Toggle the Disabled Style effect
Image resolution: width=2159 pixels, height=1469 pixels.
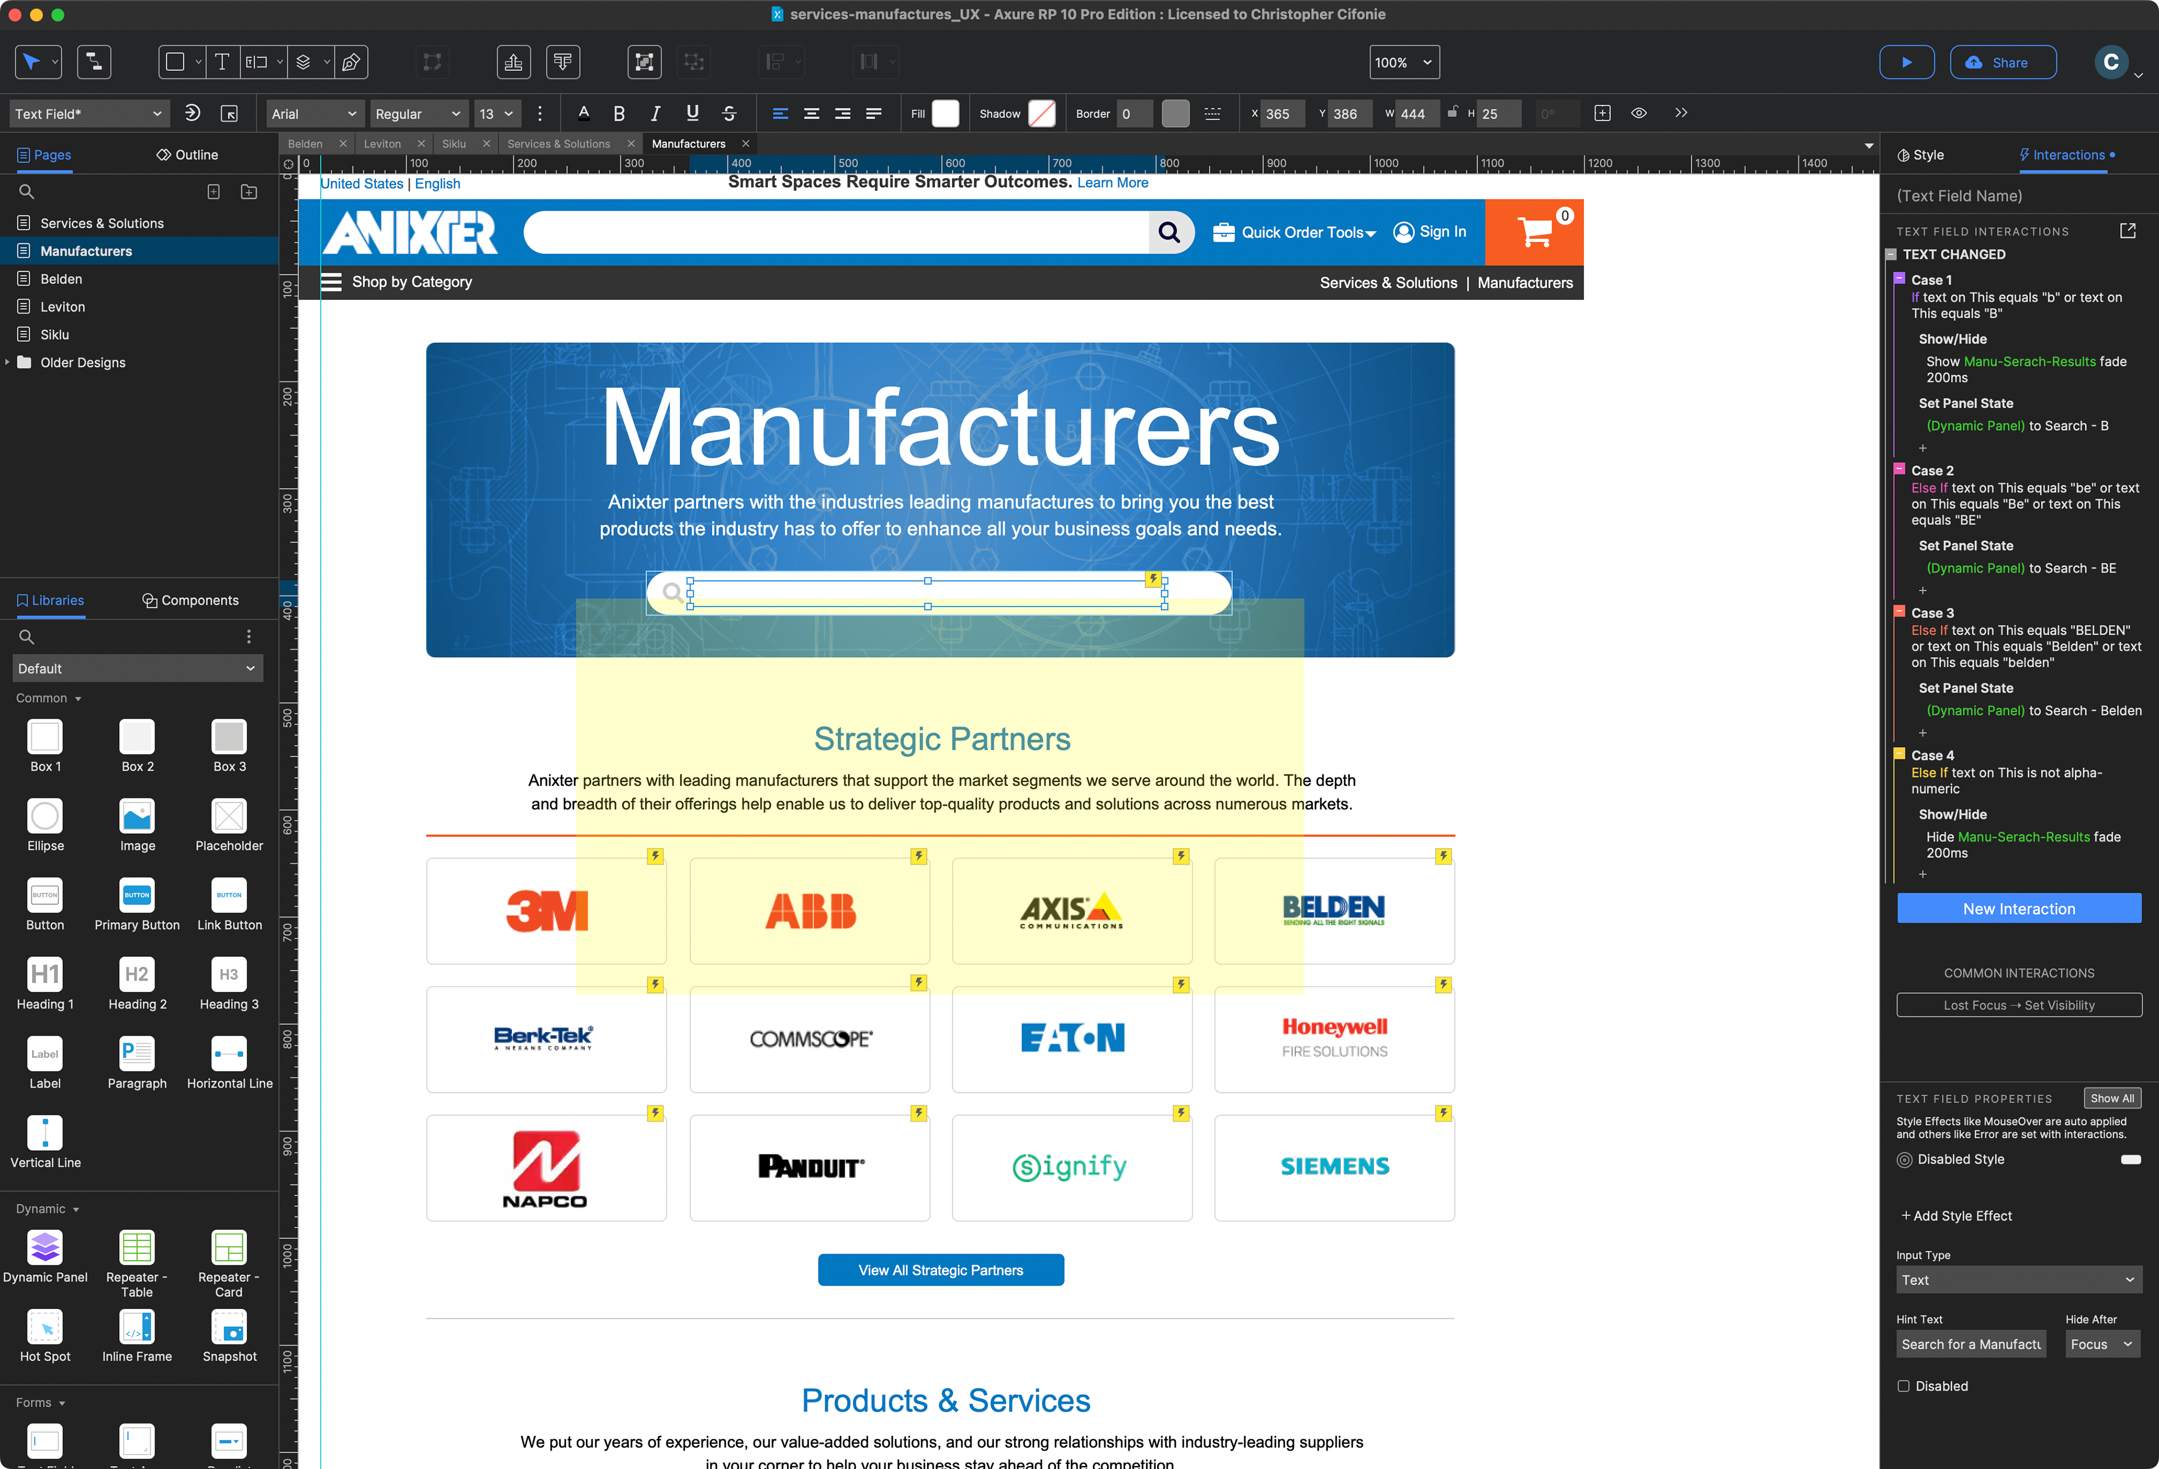pyautogui.click(x=2131, y=1159)
